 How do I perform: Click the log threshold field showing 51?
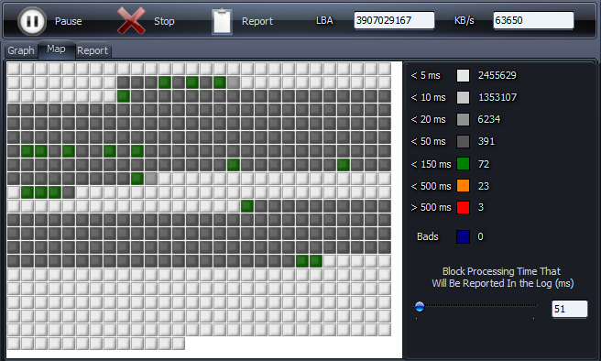[x=569, y=309]
